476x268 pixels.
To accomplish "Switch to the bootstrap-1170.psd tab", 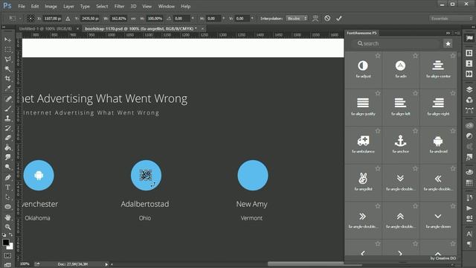I will tap(141, 28).
